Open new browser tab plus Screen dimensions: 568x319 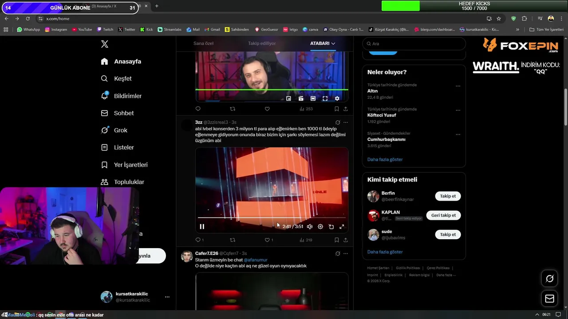157,6
